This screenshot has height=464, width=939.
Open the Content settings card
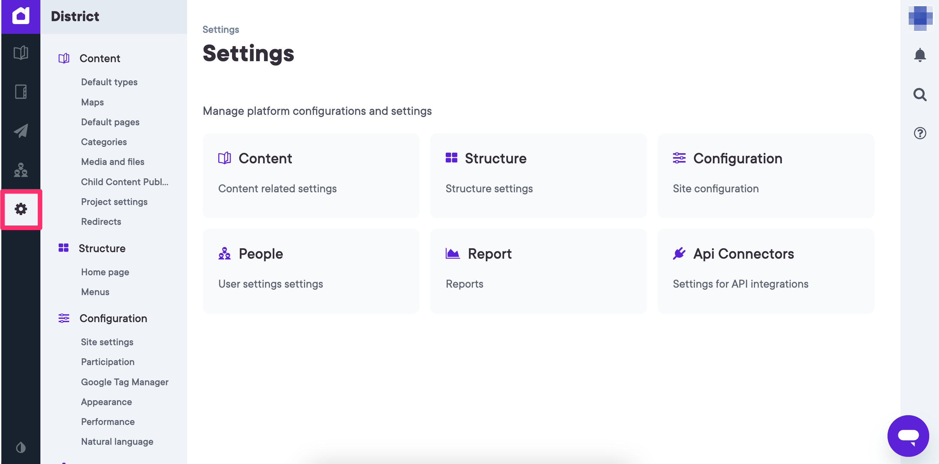311,176
